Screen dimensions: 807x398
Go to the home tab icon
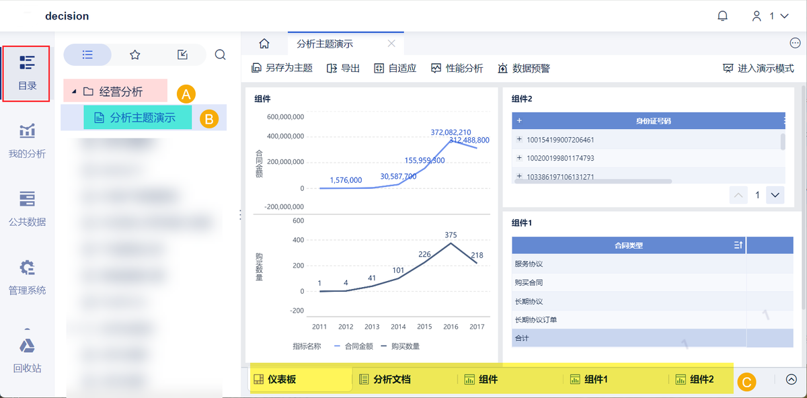(264, 44)
